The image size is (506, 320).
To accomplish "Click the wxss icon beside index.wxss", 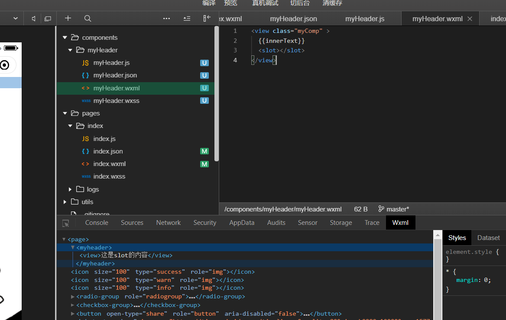I will [x=86, y=176].
